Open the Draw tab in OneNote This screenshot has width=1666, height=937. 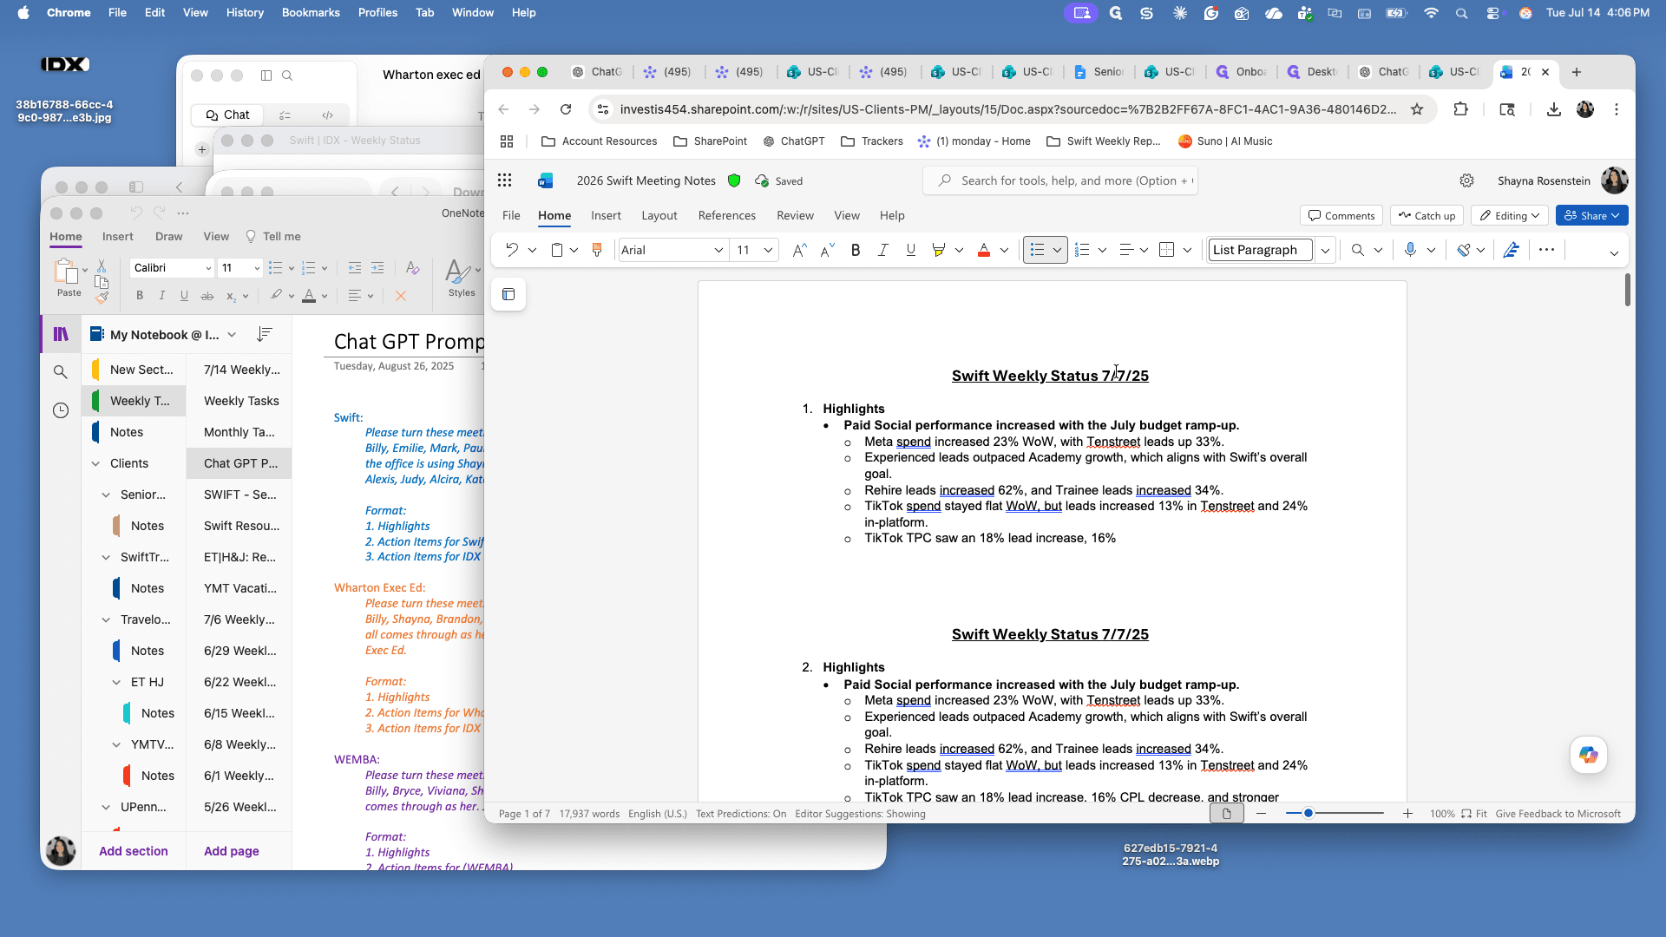pos(168,236)
